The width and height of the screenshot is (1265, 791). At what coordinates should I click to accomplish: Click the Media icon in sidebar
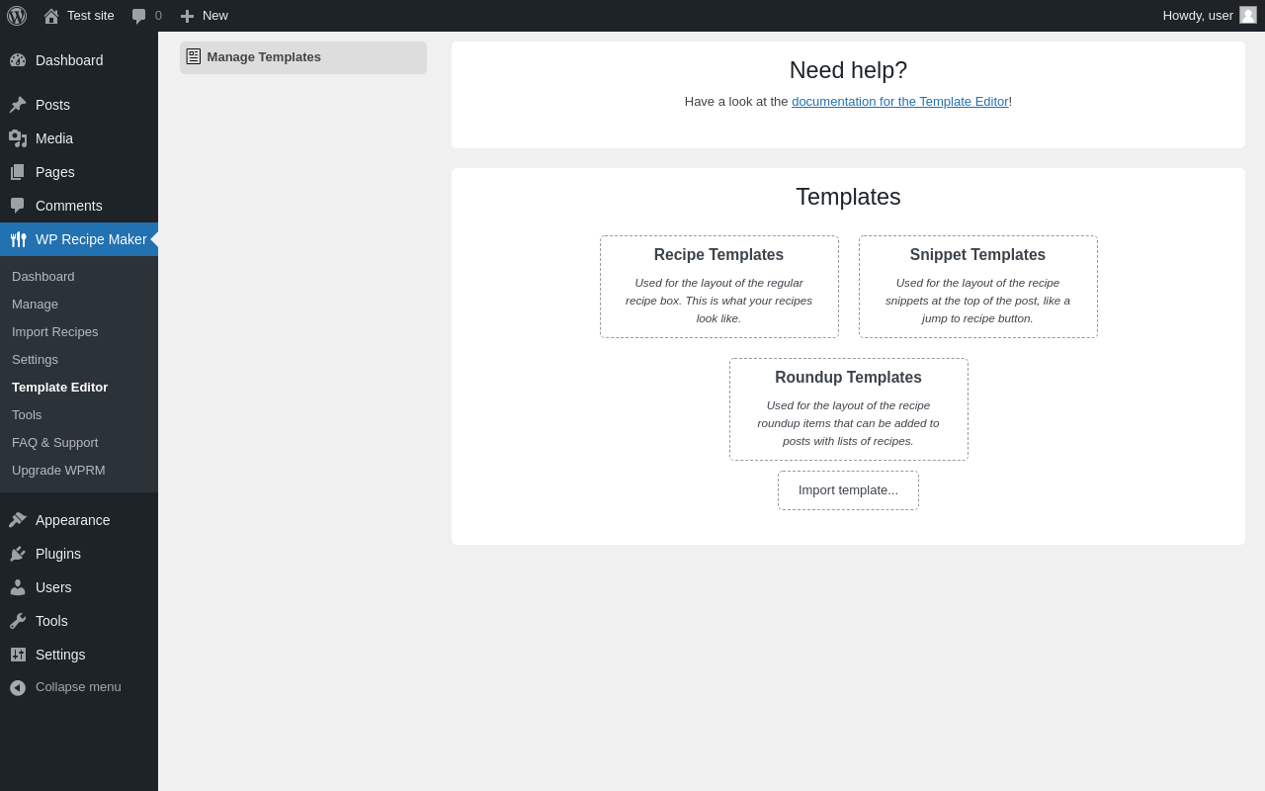[18, 138]
